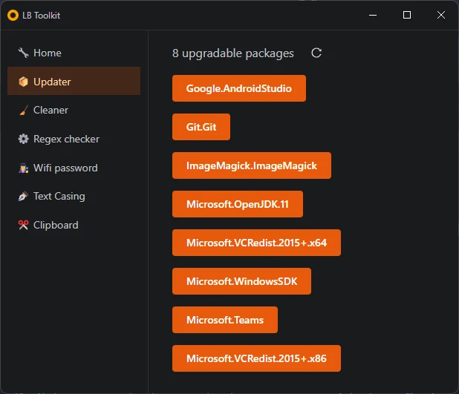The width and height of the screenshot is (459, 394).
Task: Update Microsoft.OpenJDK.11 package
Action: (x=238, y=204)
